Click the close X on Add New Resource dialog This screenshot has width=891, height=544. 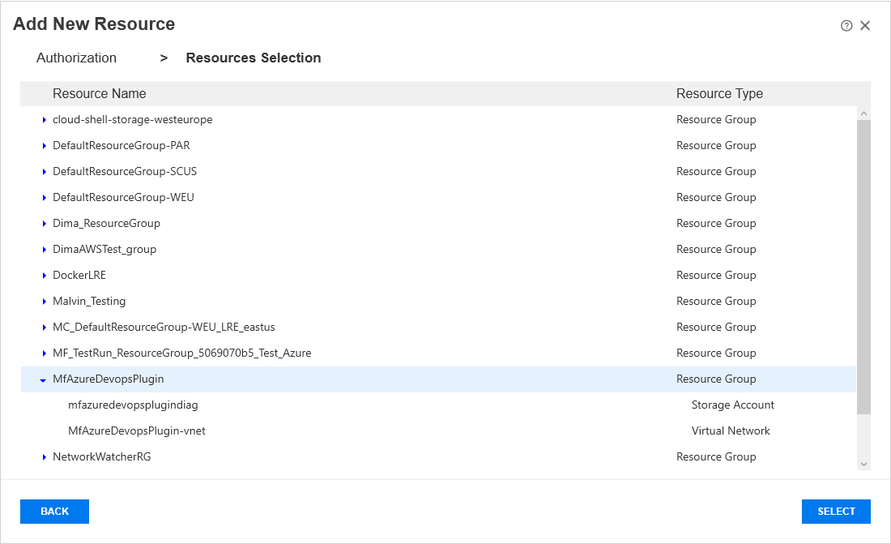865,25
